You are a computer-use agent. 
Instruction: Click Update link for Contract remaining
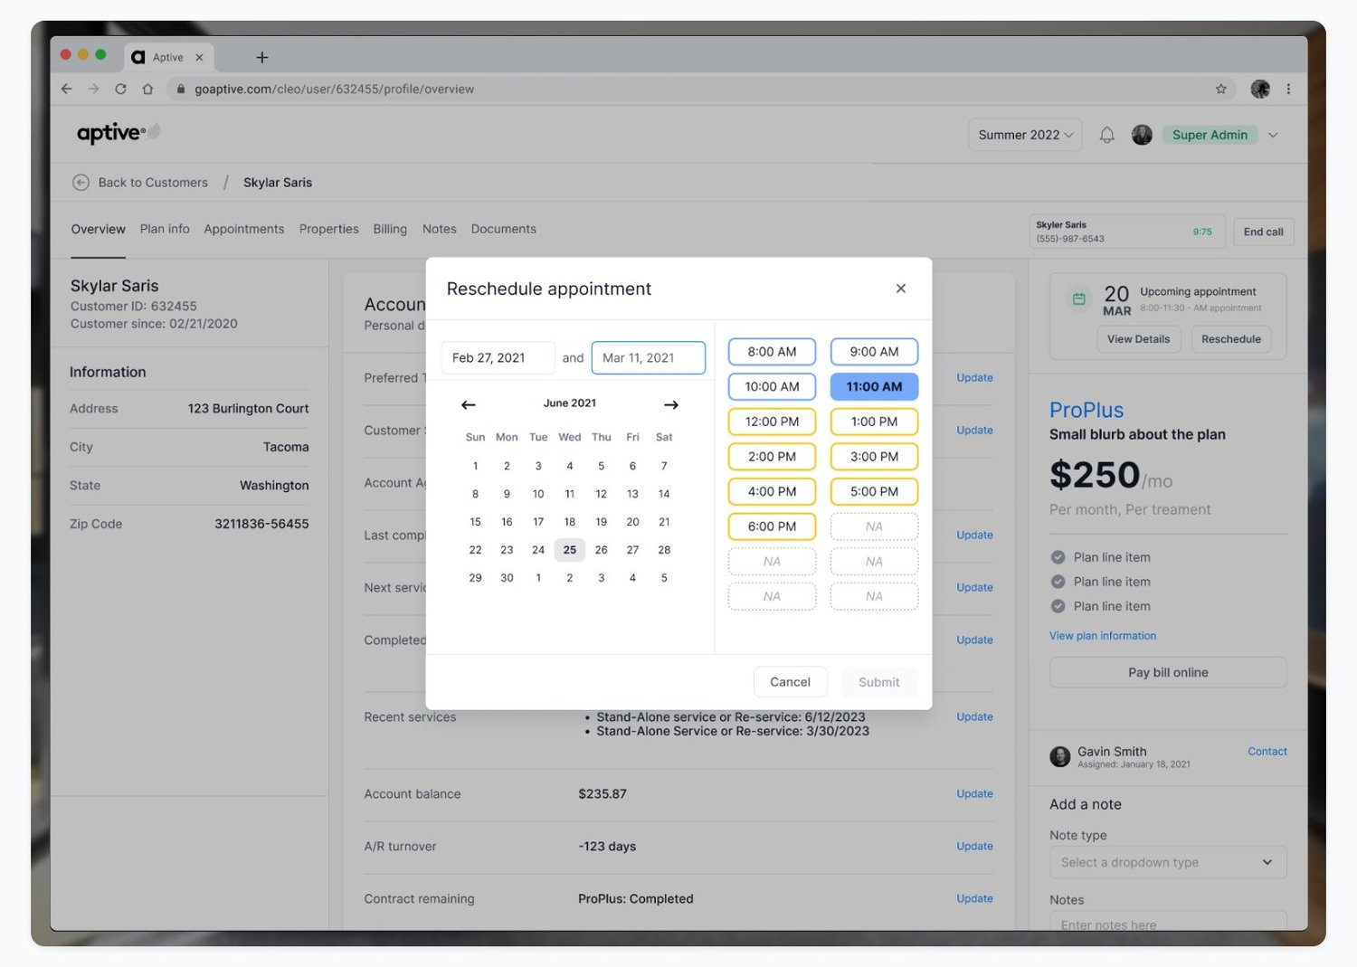tap(974, 898)
